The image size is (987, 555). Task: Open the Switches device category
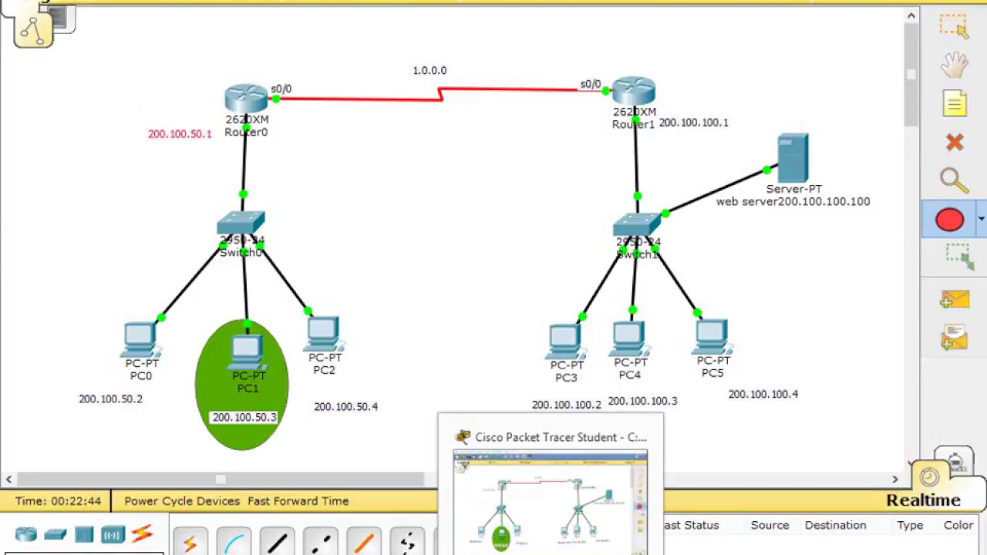(55, 534)
